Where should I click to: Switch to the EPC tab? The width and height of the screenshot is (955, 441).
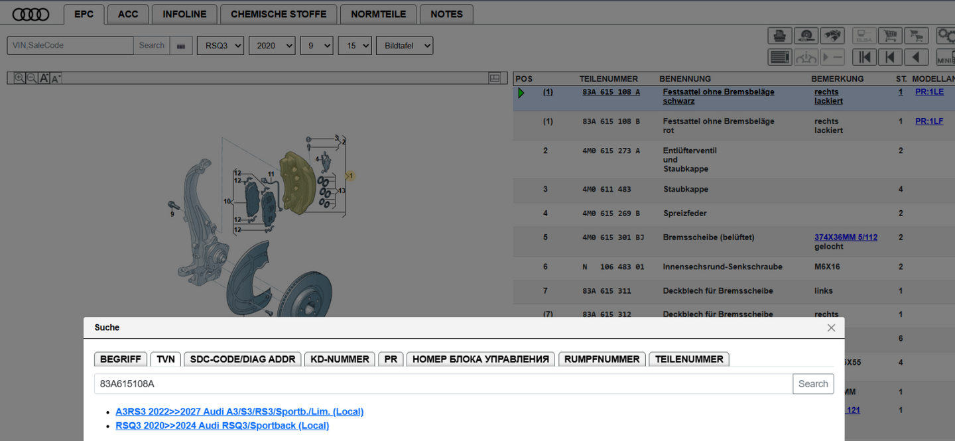[84, 14]
